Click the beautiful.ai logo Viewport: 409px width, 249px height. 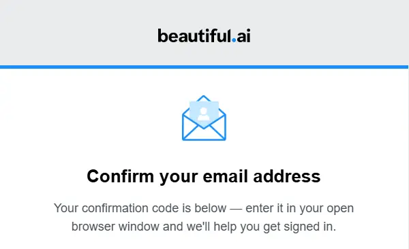point(204,35)
